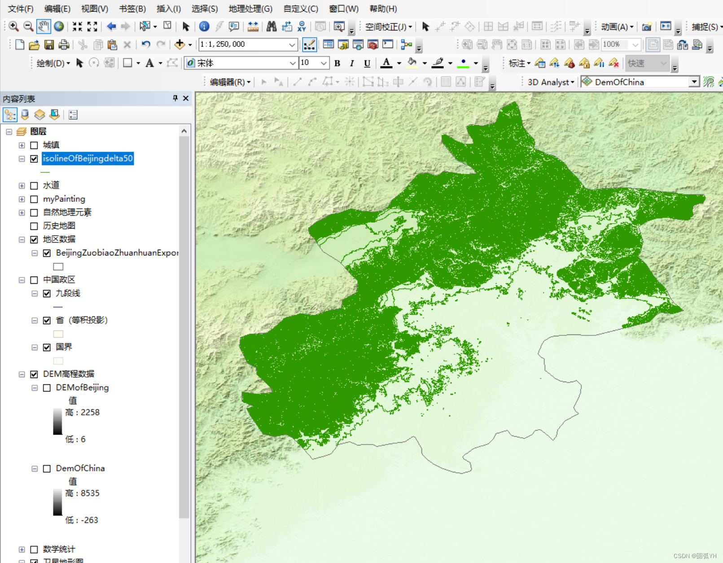Click the Undo arrow icon
Viewport: 723px width, 563px height.
tap(145, 44)
